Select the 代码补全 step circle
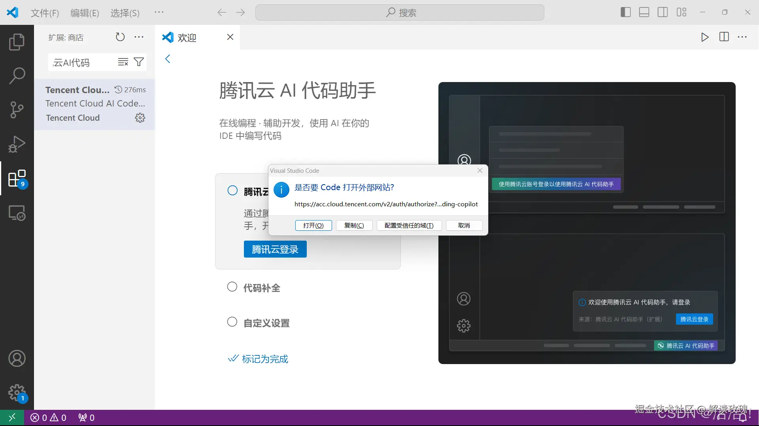Image resolution: width=759 pixels, height=426 pixels. (232, 287)
